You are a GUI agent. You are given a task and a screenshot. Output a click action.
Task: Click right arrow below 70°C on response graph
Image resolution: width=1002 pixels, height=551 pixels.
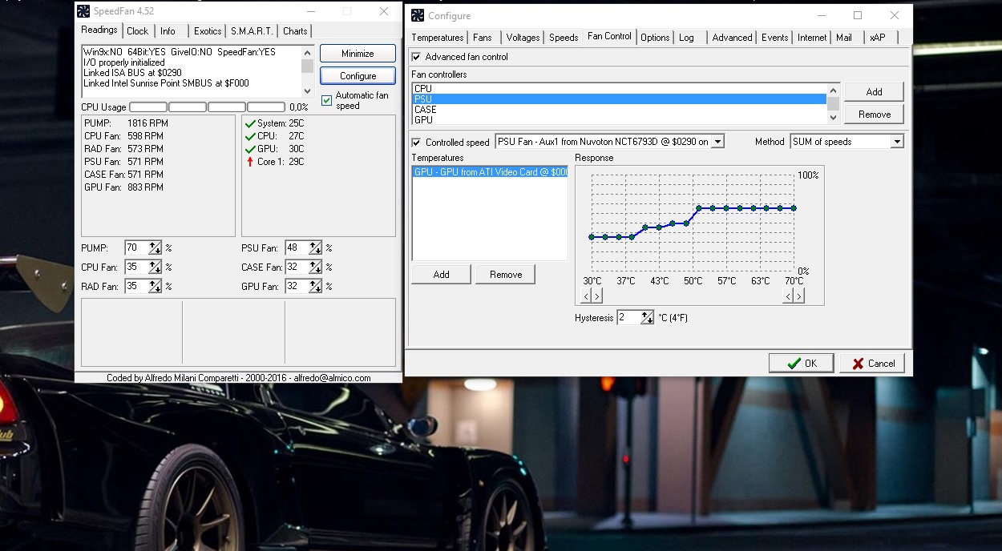tap(798, 296)
